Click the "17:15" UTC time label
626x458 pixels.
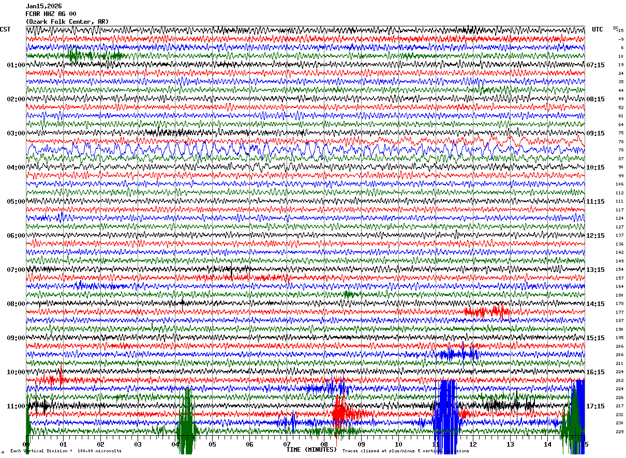click(x=595, y=406)
